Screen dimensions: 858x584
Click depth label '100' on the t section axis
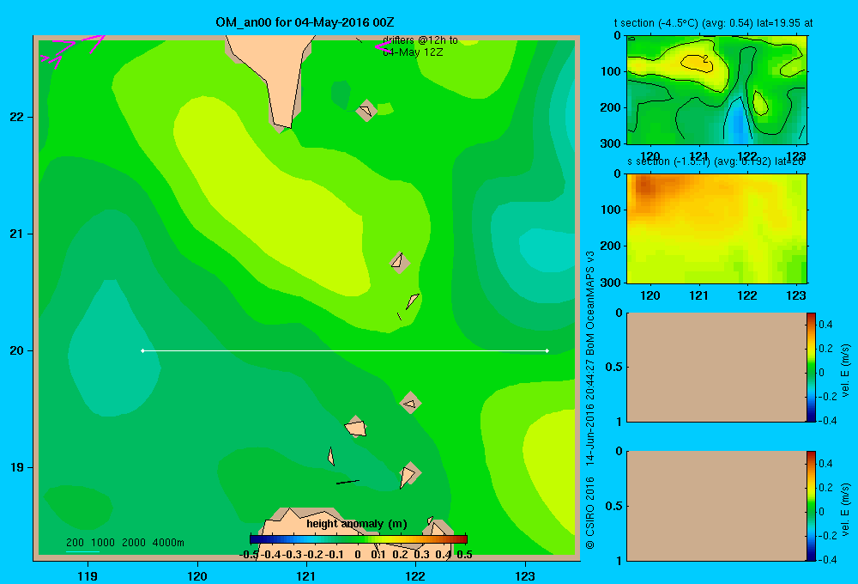tap(611, 71)
